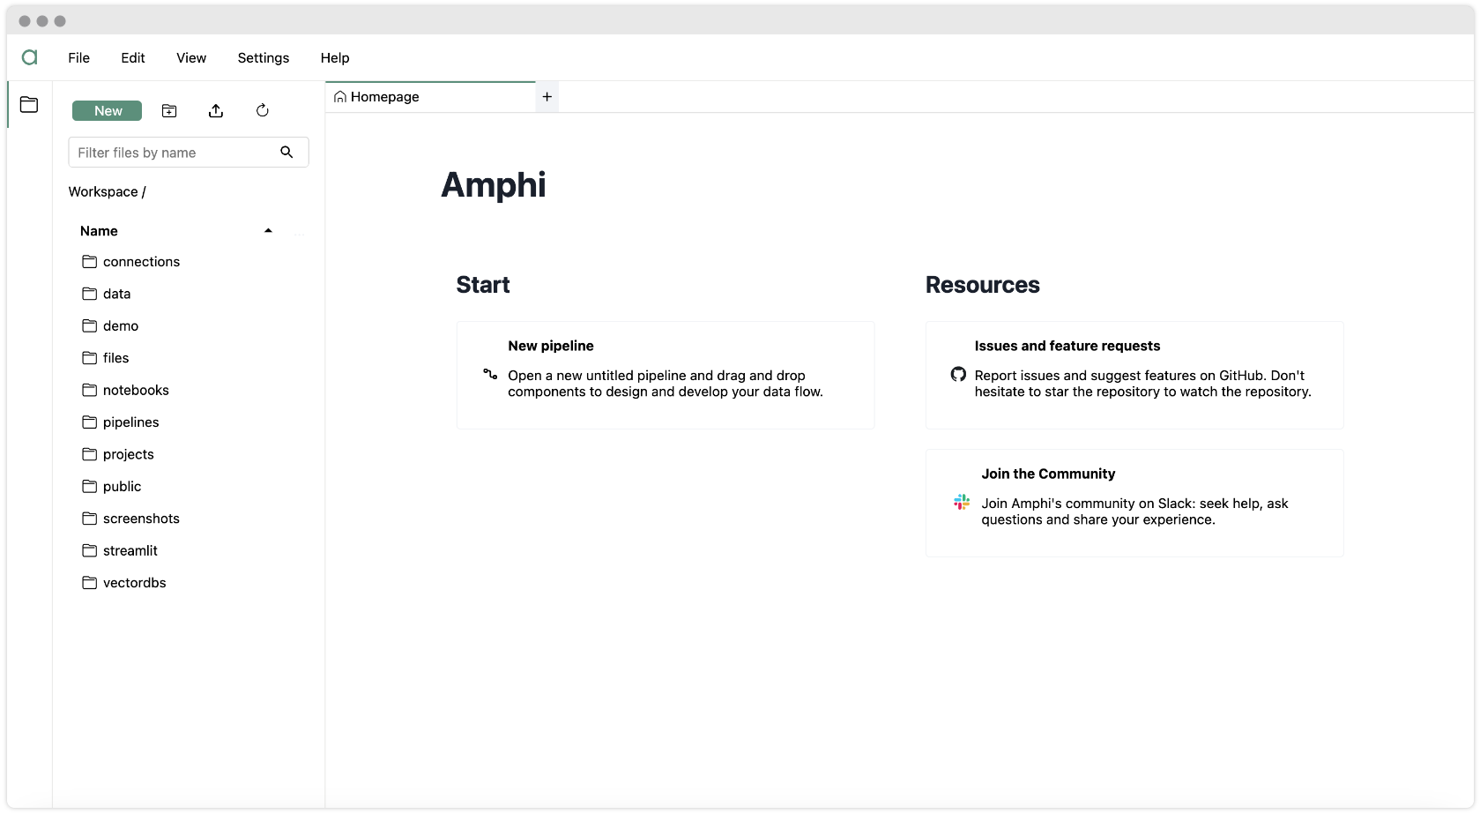Viewport: 1480px width, 814px height.
Task: Select the public folder name
Action: (122, 486)
